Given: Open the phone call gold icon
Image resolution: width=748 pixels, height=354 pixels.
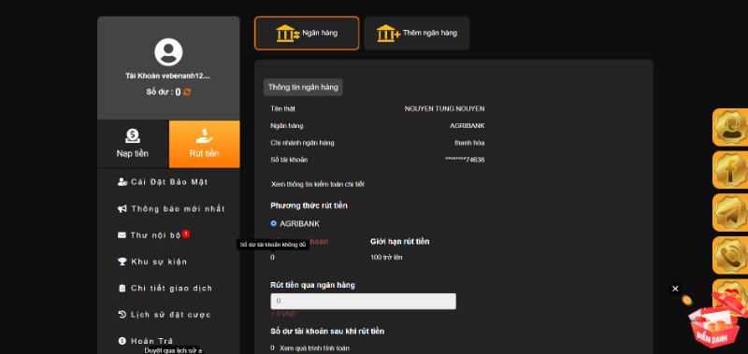Looking at the screenshot, I should 730,255.
